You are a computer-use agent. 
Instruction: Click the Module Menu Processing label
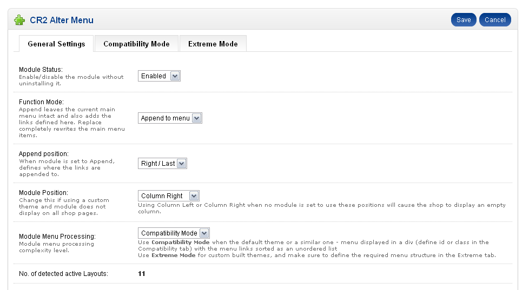point(57,237)
